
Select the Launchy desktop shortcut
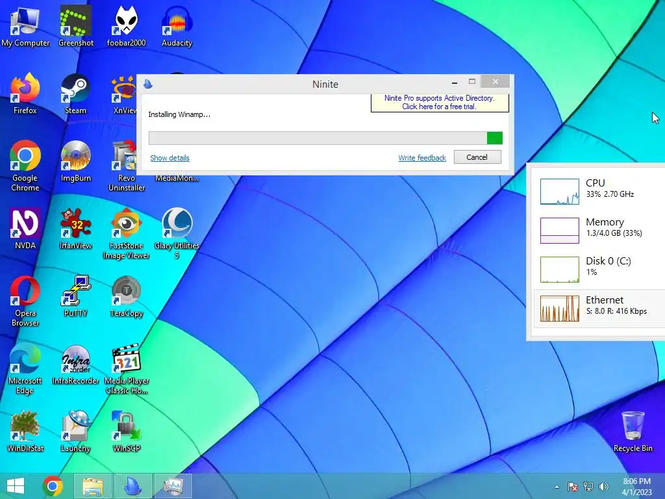pos(75,431)
